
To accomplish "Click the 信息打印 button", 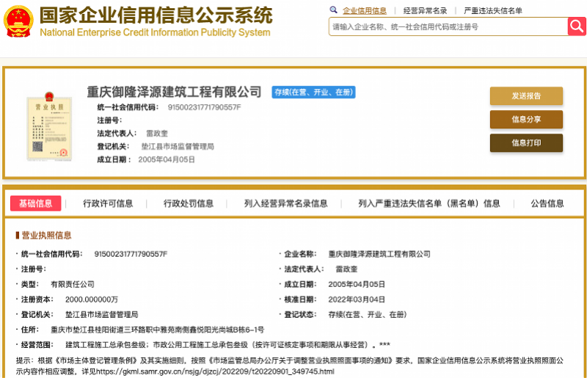I will coord(526,142).
